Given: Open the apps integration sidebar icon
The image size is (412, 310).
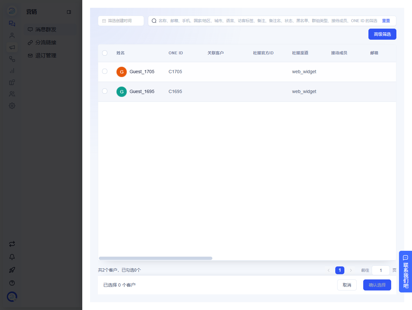Looking at the screenshot, I should (12, 82).
